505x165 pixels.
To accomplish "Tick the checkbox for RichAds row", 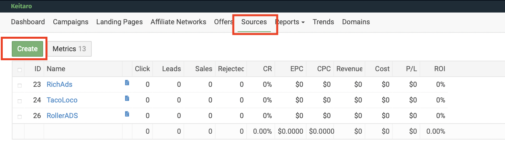I will [x=20, y=85].
